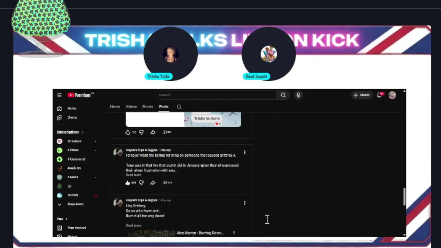Switch to channel Videos tab
Image resolution: width=441 pixels, height=248 pixels.
131,107
